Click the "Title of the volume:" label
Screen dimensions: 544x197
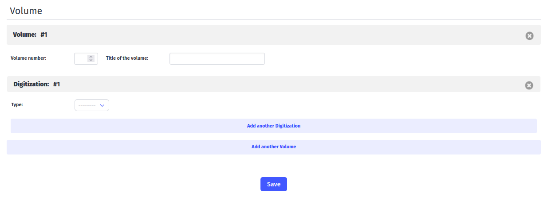point(127,58)
